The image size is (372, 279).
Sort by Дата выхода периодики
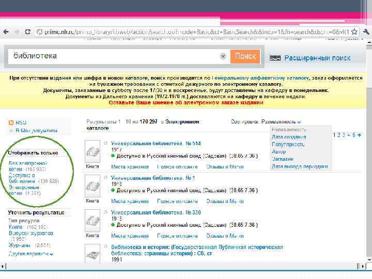coord(300,166)
